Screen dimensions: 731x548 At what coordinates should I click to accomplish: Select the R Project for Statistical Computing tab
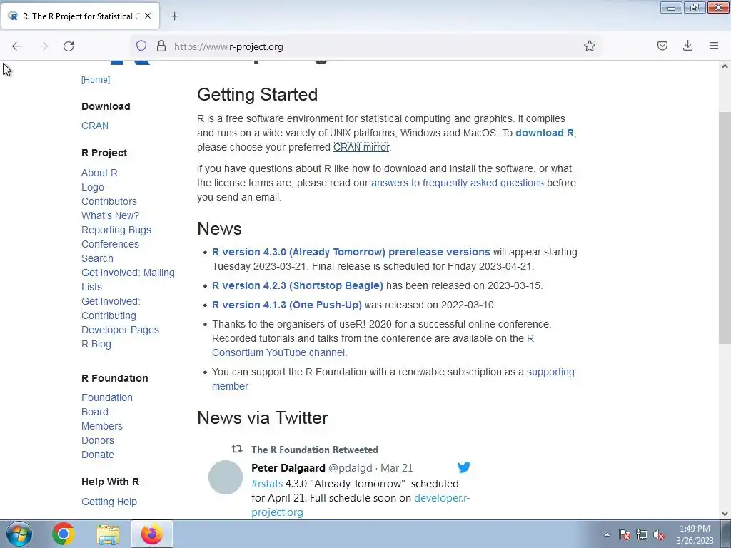coord(80,16)
